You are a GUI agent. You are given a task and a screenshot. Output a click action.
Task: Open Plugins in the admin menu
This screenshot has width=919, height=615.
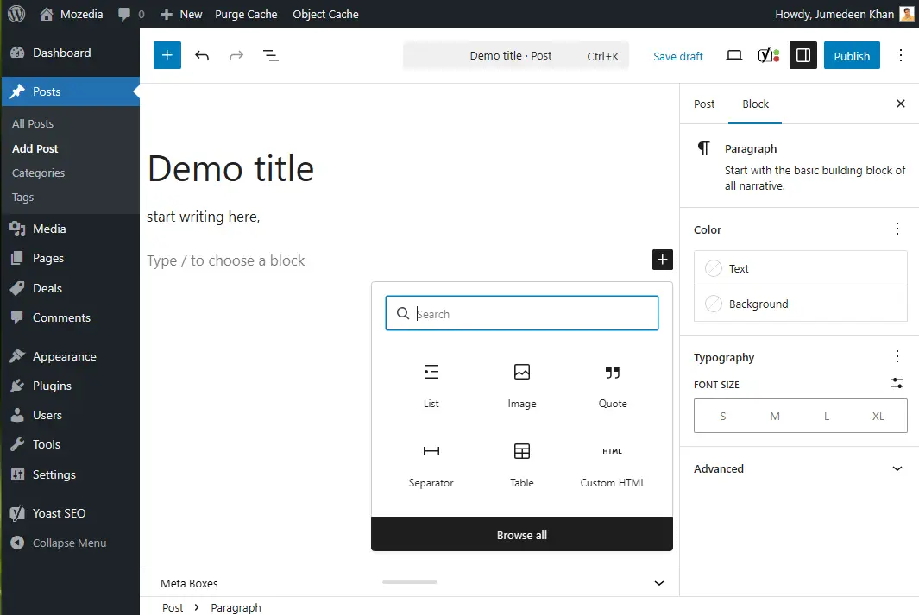(x=52, y=386)
